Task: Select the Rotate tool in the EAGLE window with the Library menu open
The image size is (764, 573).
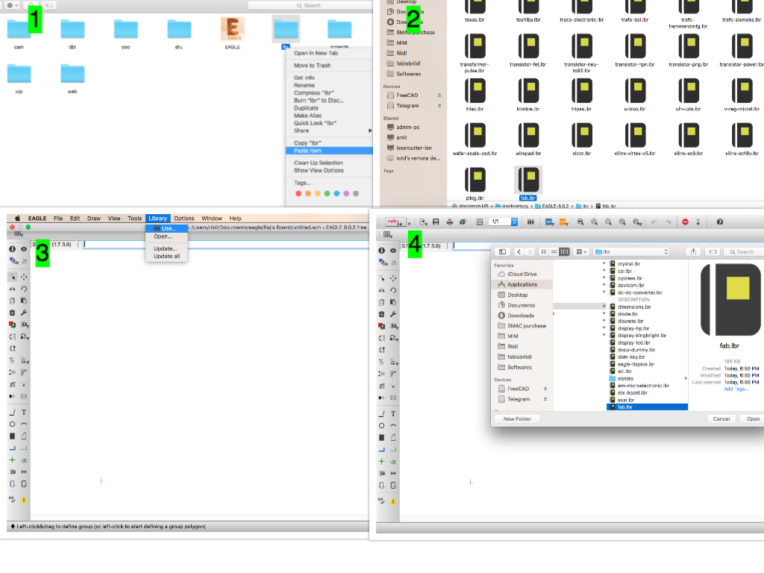Action: tap(24, 289)
